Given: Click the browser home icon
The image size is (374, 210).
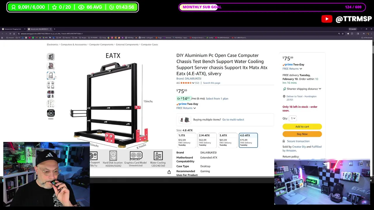Looking at the screenshot, I should tap(14, 34).
